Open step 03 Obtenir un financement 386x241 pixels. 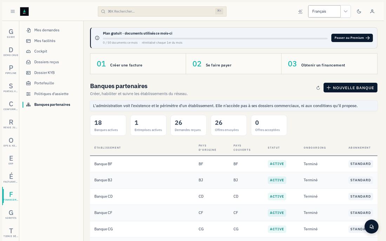click(x=330, y=64)
